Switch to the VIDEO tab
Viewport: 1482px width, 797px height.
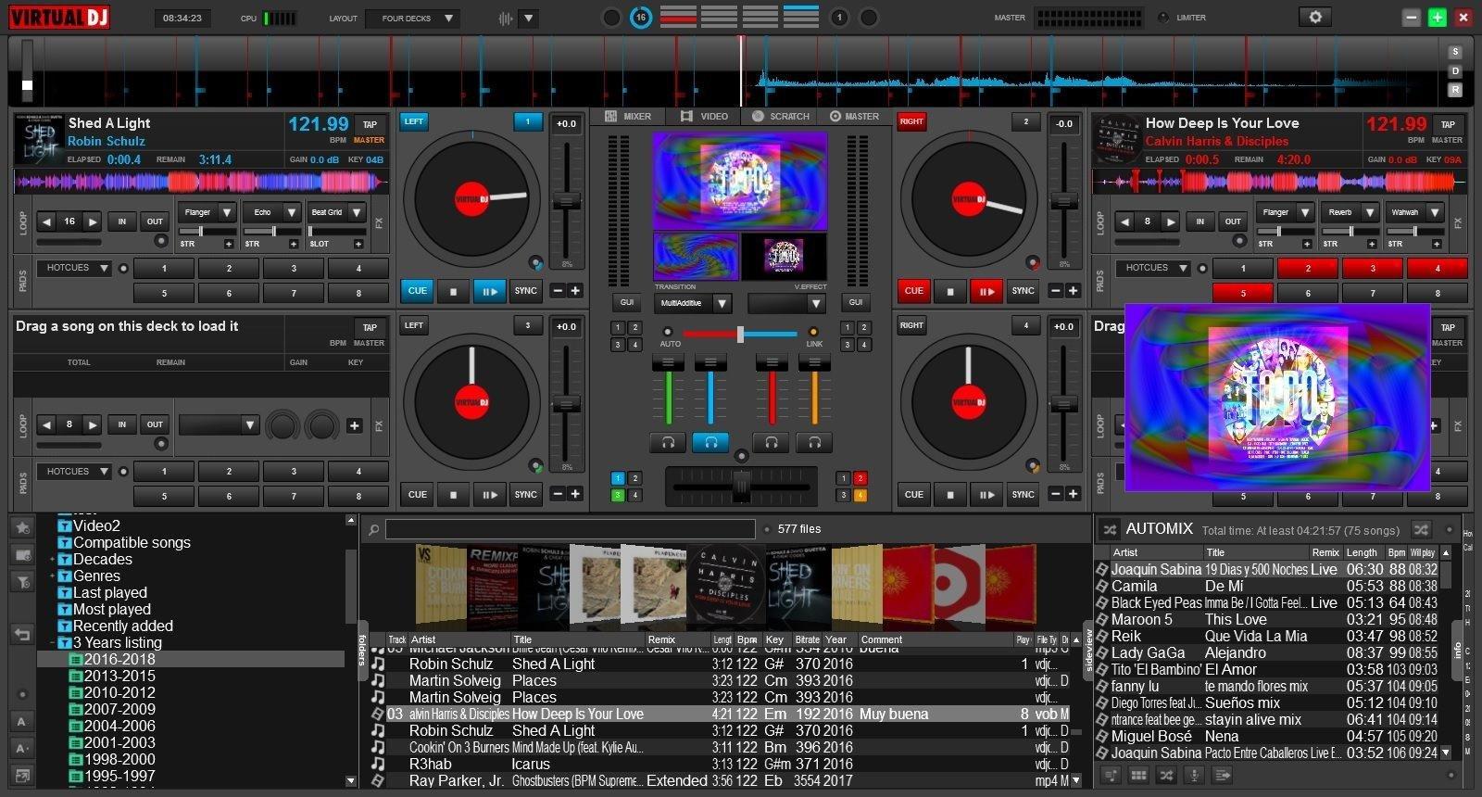(704, 117)
